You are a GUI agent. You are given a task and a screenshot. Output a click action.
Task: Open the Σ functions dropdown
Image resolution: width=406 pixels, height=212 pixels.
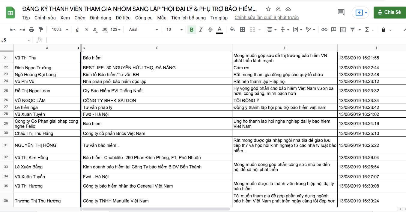pyautogui.click(x=369, y=30)
